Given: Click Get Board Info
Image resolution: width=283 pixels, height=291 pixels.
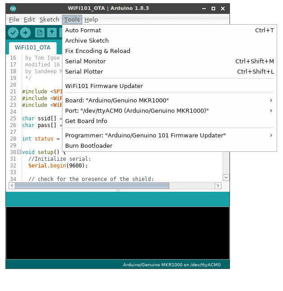Looking at the screenshot, I should [x=86, y=121].
